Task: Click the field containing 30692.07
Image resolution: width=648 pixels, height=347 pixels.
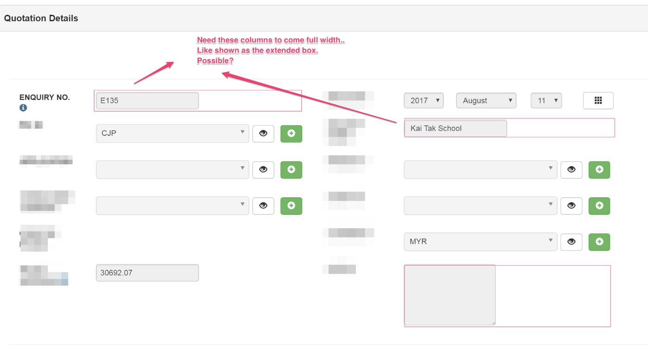Action: (x=147, y=273)
